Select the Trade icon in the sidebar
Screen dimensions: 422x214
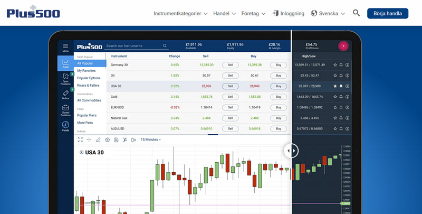[65, 63]
